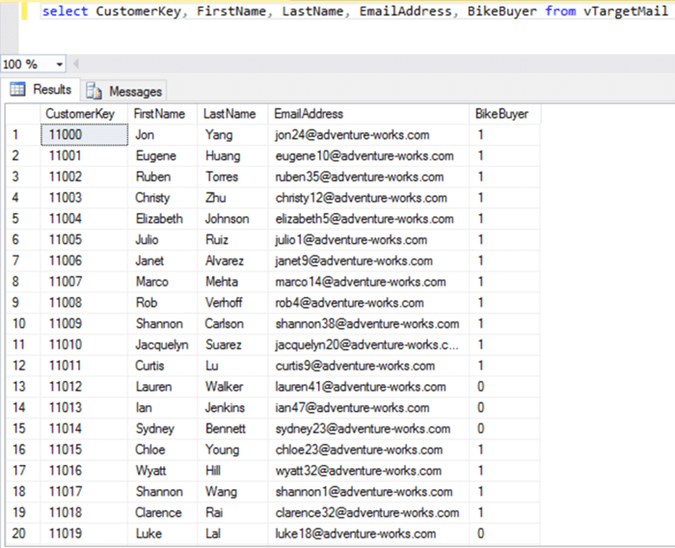Click first name Jon

click(x=145, y=135)
